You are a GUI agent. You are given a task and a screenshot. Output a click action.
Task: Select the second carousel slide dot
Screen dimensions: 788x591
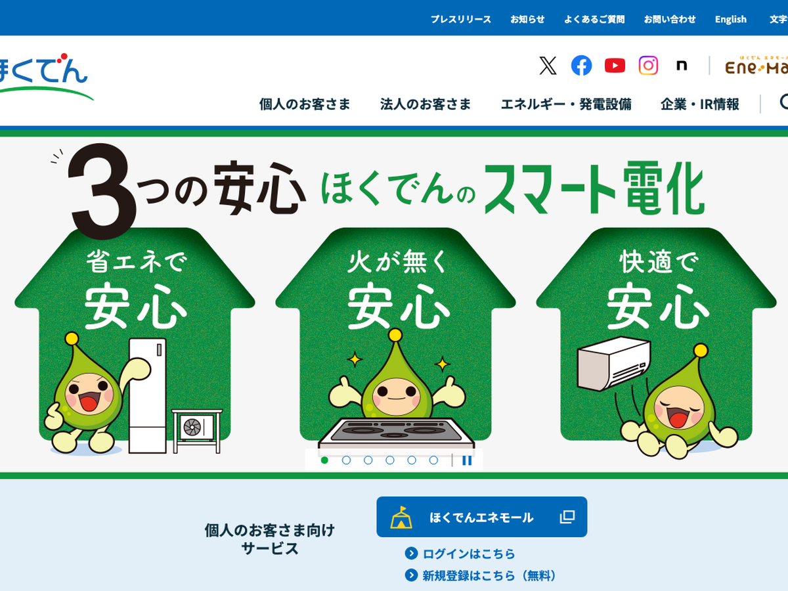(346, 460)
